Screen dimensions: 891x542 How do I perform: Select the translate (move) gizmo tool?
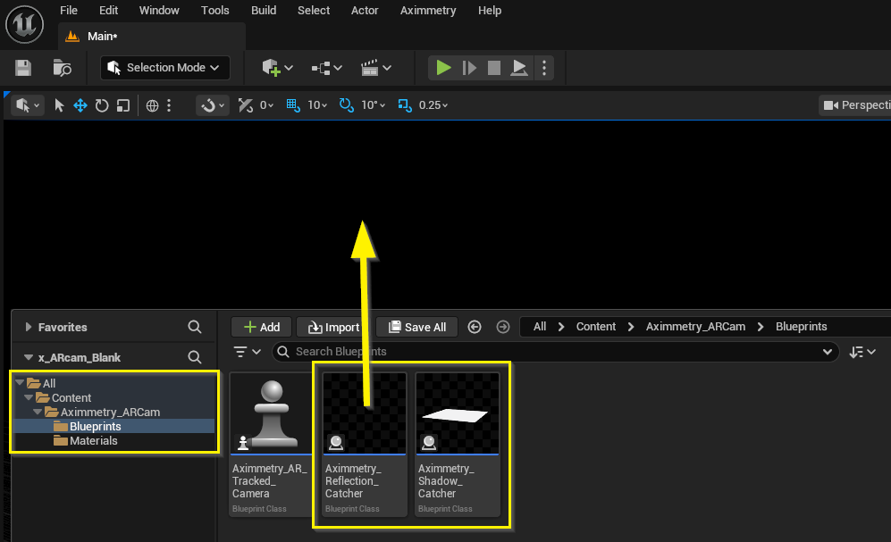pos(80,105)
